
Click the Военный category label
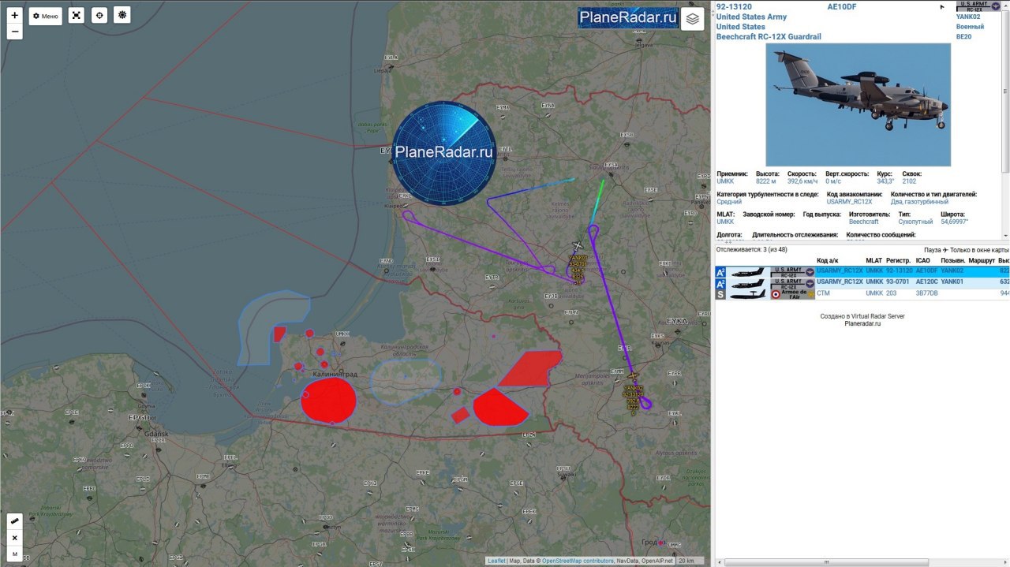click(970, 27)
